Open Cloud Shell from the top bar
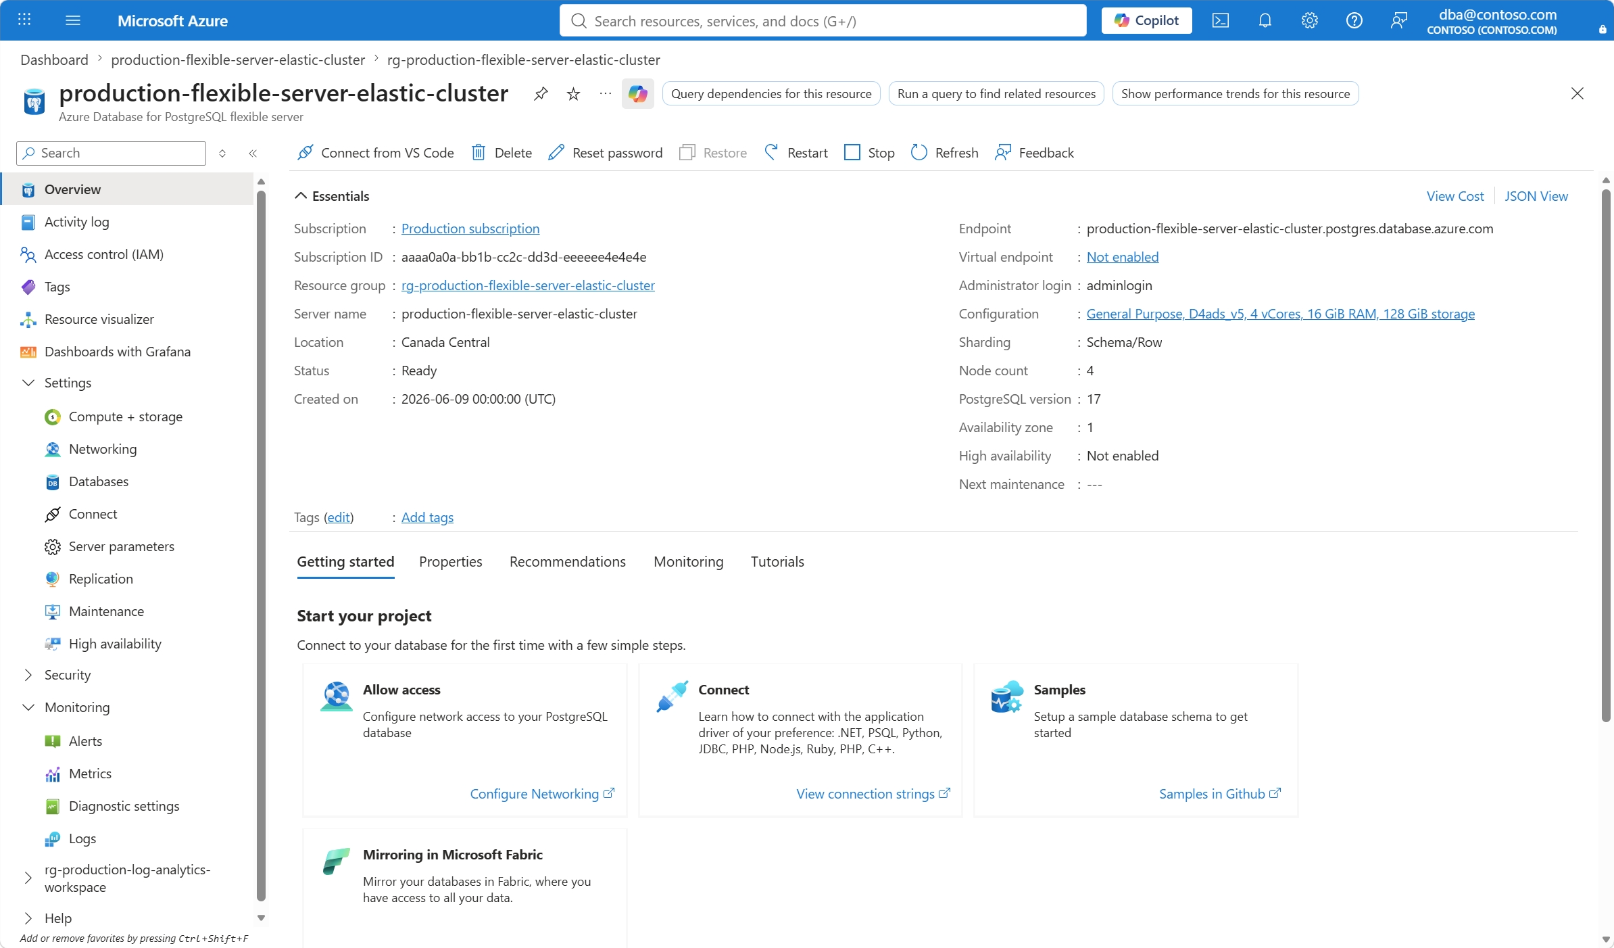Screen dimensions: 1614x948 (x=1221, y=20)
